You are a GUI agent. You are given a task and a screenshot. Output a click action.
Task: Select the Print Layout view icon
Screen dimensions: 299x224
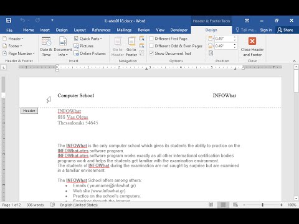(x=223, y=205)
